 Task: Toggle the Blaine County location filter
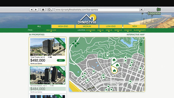[x=140, y=30]
